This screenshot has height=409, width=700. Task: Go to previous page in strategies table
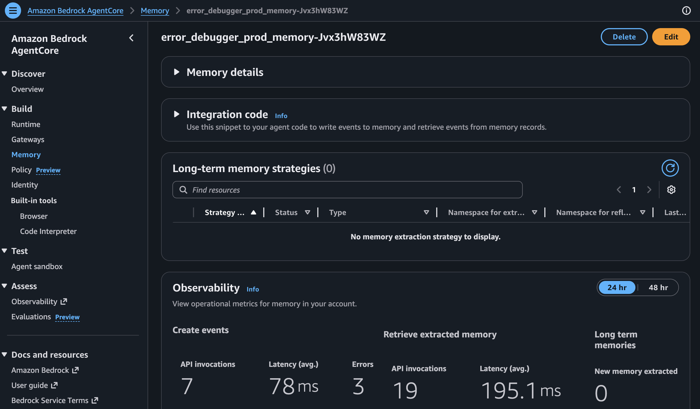pos(619,190)
